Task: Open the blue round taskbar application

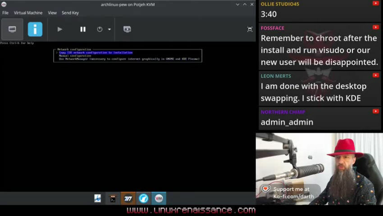Action: (143, 198)
